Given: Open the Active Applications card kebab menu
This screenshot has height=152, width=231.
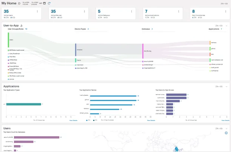Looking at the screenshot, I should coord(179,11).
